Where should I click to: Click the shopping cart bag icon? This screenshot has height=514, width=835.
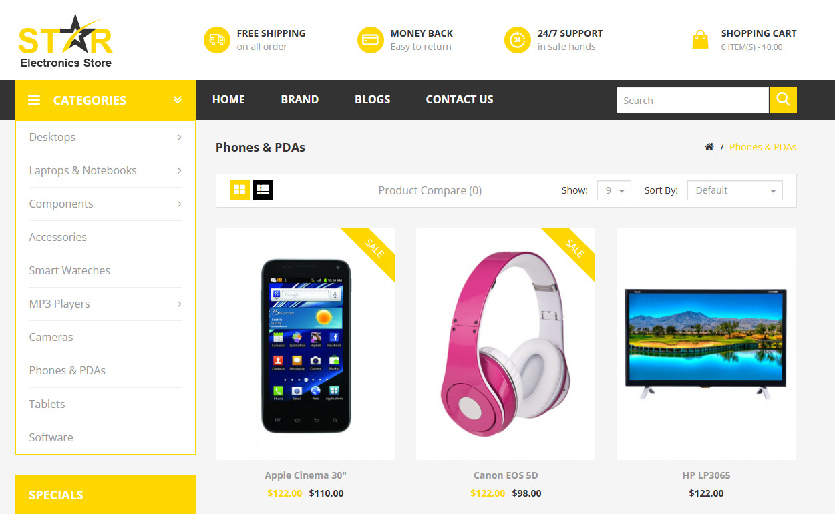700,39
